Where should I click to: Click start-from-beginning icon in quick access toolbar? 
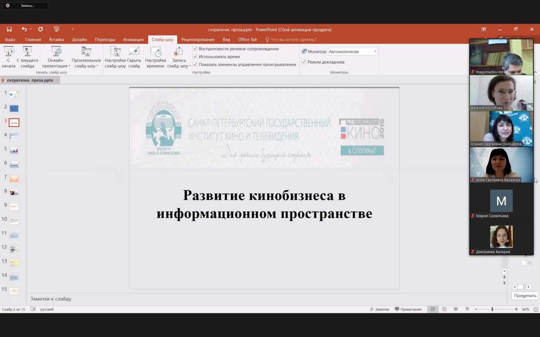(57, 29)
